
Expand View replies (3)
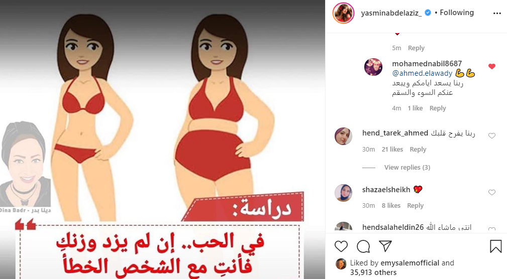(407, 167)
